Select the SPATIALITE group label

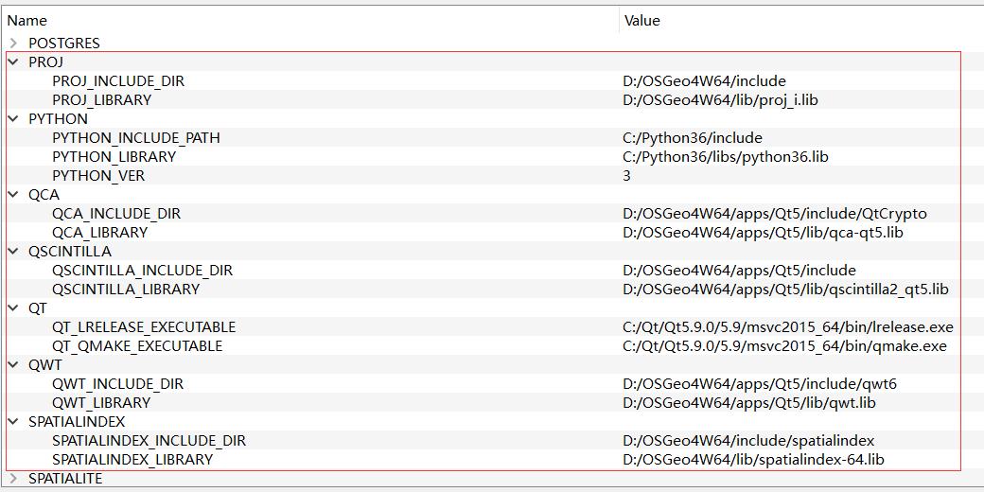pyautogui.click(x=65, y=479)
